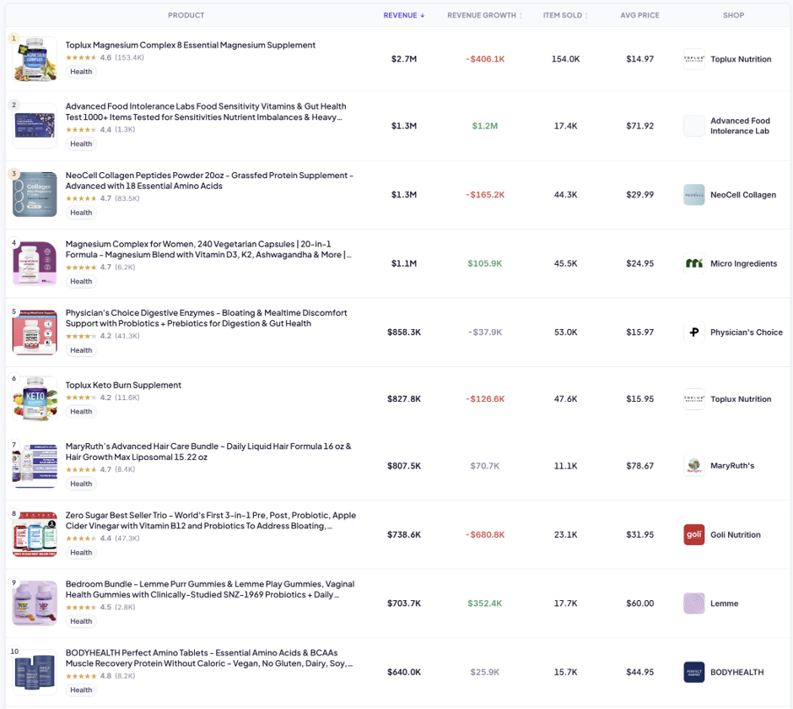The height and width of the screenshot is (709, 793).
Task: Open Lemme purple shop logo
Action: pos(693,603)
